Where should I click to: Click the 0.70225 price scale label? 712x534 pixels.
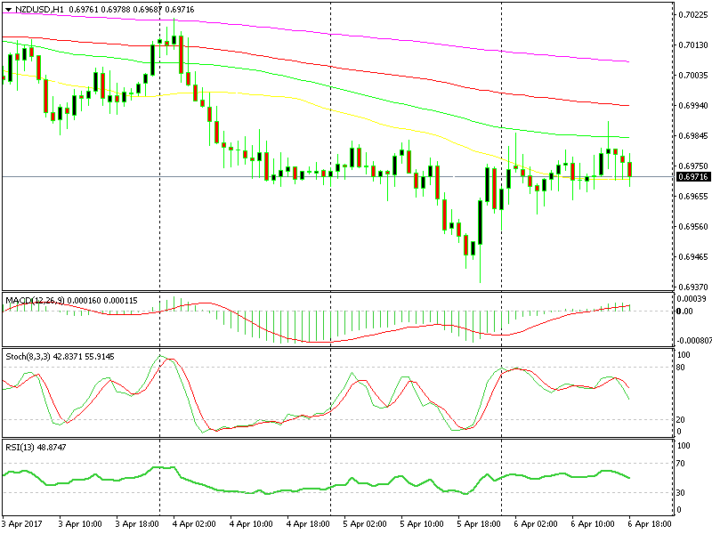(693, 14)
